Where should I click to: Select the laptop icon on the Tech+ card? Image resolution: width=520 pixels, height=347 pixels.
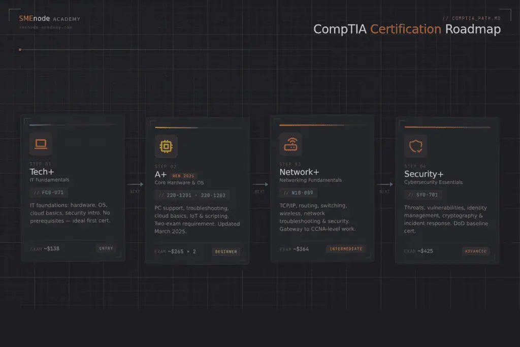coord(41,144)
